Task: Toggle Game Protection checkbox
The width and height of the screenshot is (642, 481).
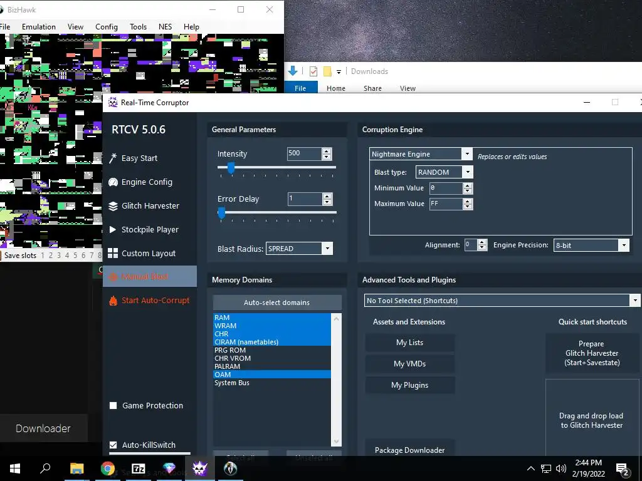Action: [113, 406]
